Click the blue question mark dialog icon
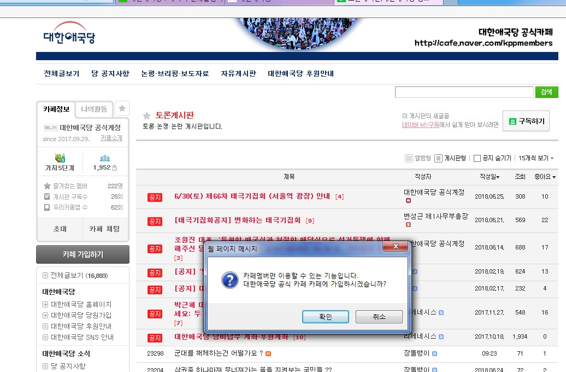 [x=229, y=280]
